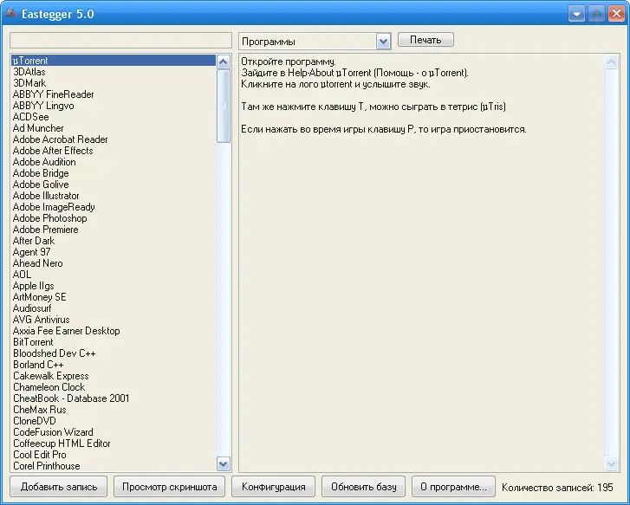Screen dimensions: 630x505
Task: Click the program list scroll up arrow
Action: click(223, 62)
